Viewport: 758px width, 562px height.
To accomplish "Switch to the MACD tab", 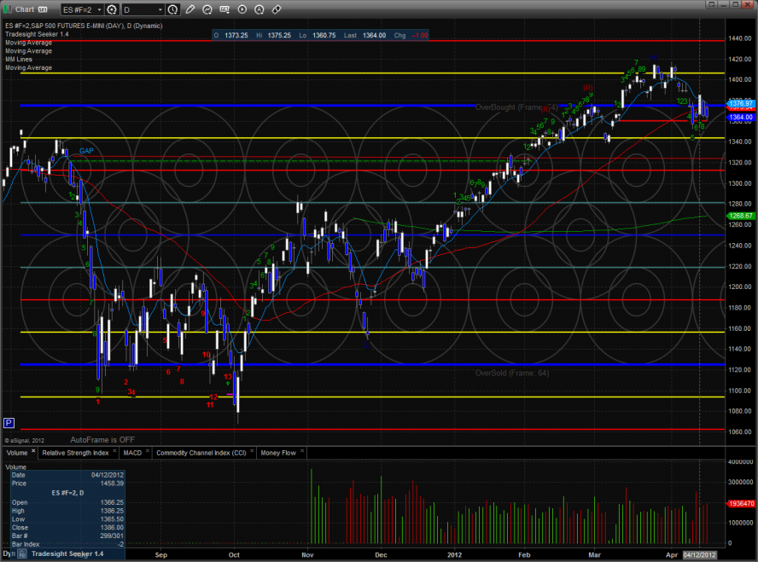I will coord(132,452).
